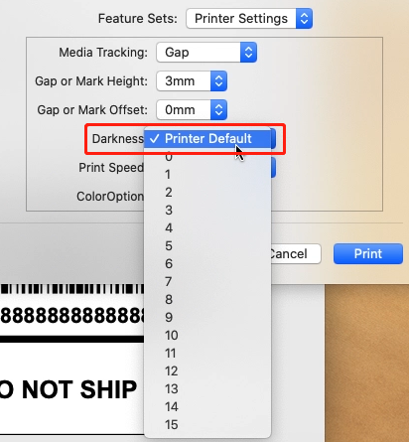
Task: Select darkness level 1
Action: point(207,175)
